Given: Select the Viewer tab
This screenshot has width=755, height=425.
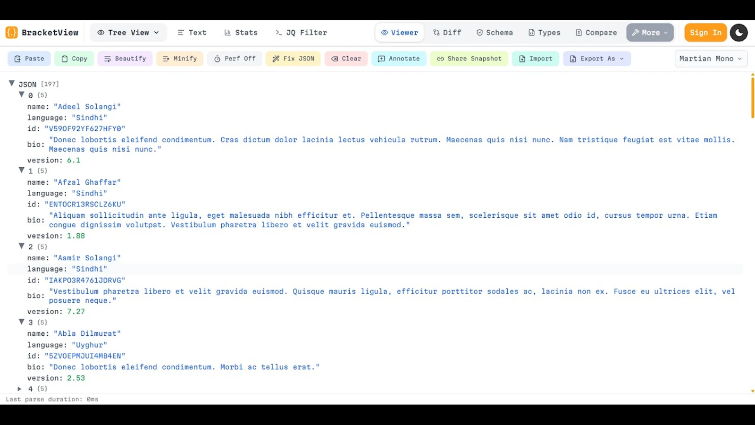Looking at the screenshot, I should pyautogui.click(x=400, y=33).
